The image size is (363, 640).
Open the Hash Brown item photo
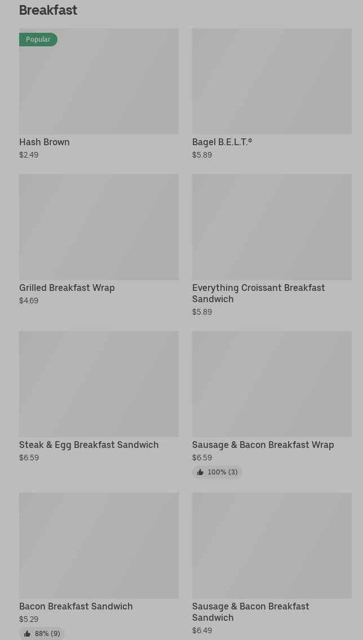99,81
